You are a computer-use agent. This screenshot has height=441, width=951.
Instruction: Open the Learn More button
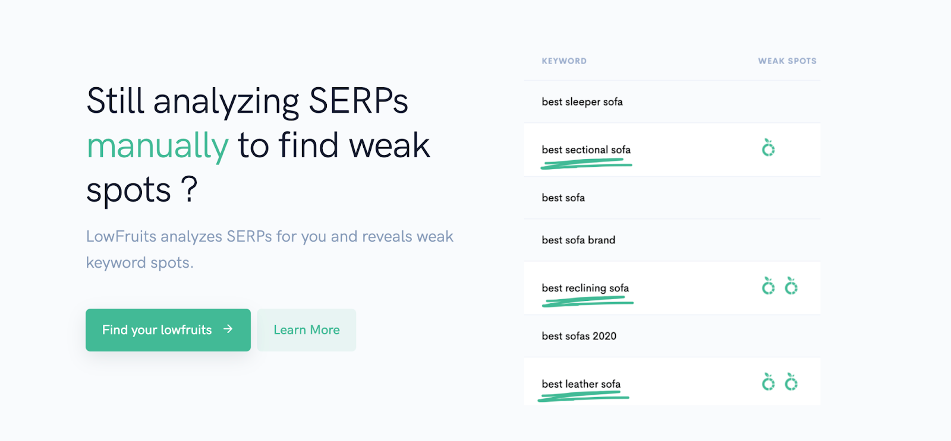coord(307,330)
